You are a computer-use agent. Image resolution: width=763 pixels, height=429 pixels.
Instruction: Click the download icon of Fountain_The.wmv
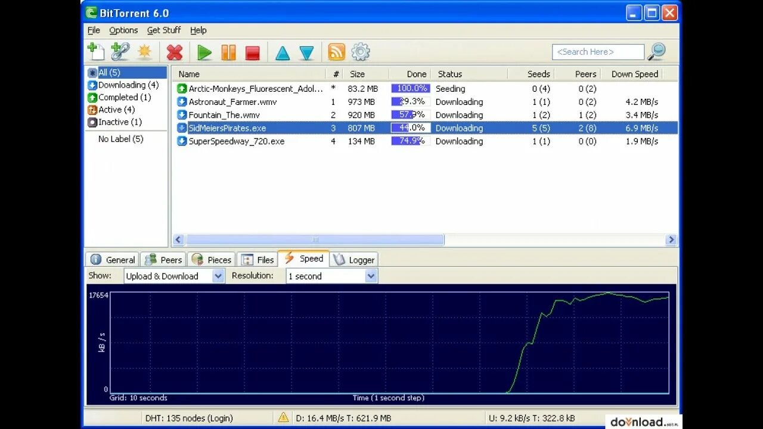(182, 115)
